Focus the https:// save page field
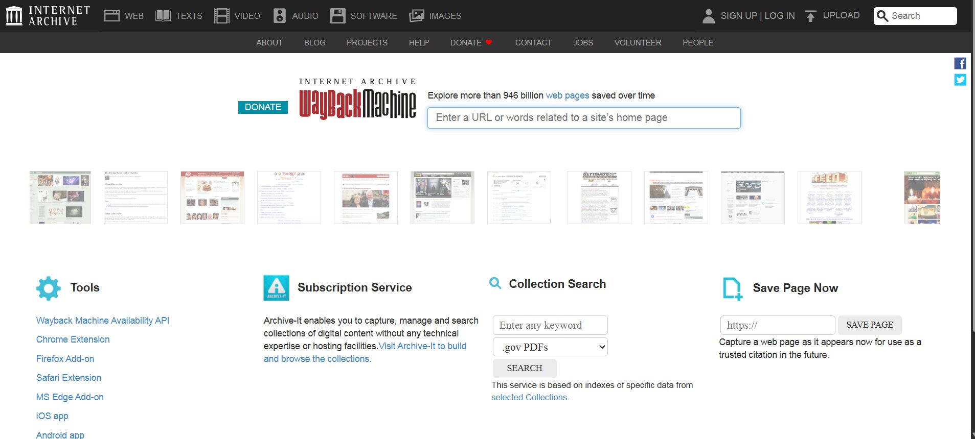Image resolution: width=975 pixels, height=439 pixels. click(778, 325)
